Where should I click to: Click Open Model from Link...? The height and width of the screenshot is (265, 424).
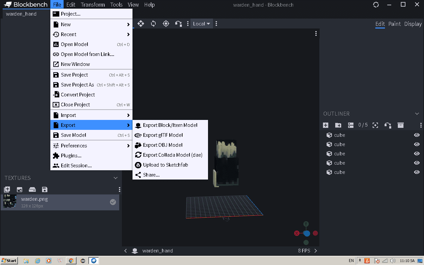(x=91, y=54)
